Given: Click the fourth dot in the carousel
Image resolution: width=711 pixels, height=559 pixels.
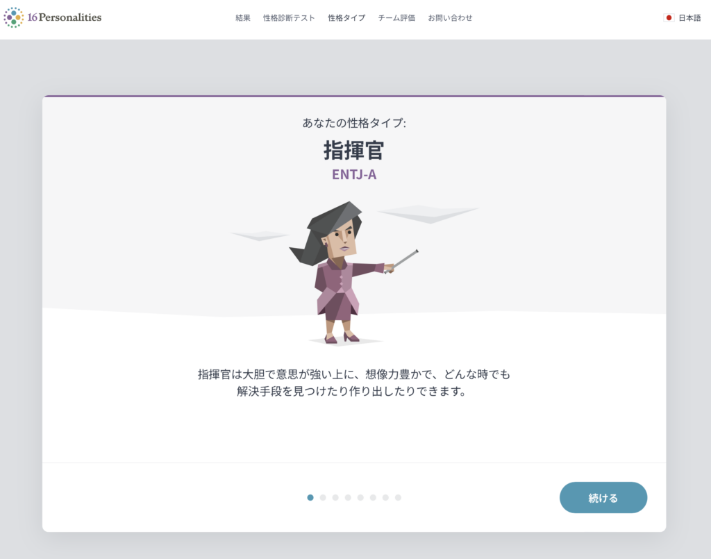Looking at the screenshot, I should pyautogui.click(x=347, y=497).
